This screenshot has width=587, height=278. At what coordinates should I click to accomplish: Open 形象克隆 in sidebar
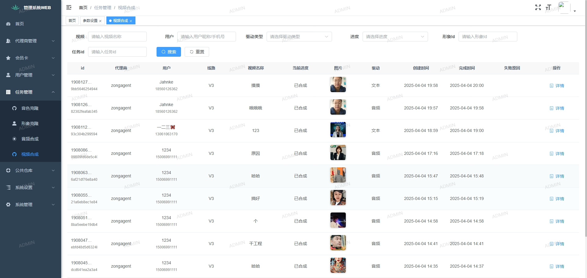30,123
